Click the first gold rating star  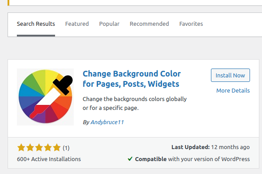click(21, 148)
